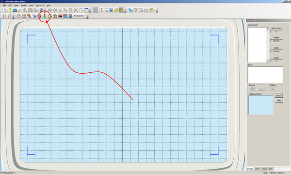
Task: Switch to the Letter tab
Action: coord(257,169)
